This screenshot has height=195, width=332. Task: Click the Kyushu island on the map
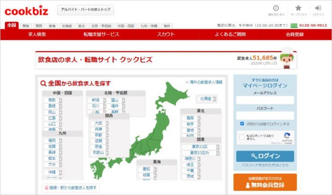point(98,169)
